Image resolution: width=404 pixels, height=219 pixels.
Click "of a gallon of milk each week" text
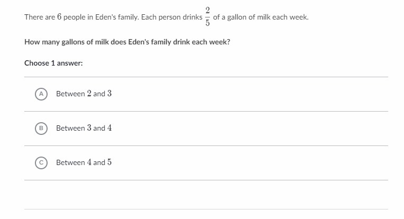pyautogui.click(x=261, y=17)
